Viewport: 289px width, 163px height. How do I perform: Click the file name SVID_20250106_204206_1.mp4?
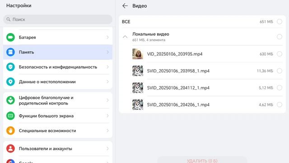(x=178, y=105)
